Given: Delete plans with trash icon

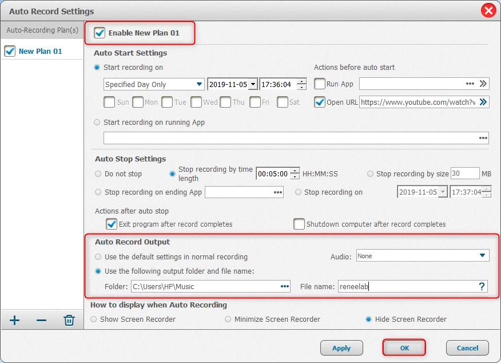Looking at the screenshot, I should point(69,320).
